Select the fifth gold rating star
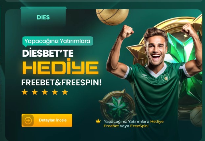 (x=65, y=92)
